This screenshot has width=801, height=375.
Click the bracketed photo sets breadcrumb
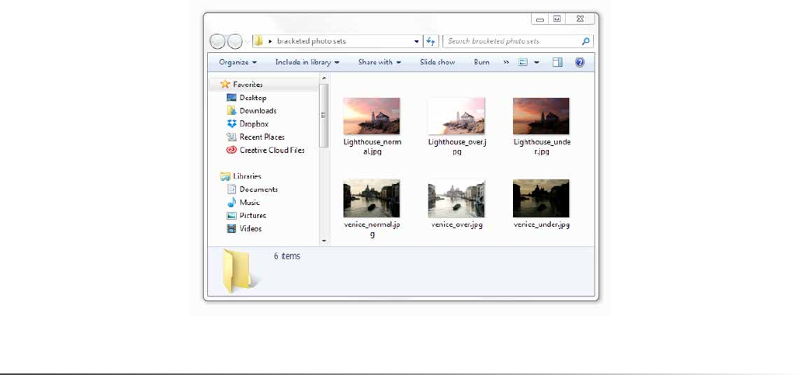coord(311,41)
